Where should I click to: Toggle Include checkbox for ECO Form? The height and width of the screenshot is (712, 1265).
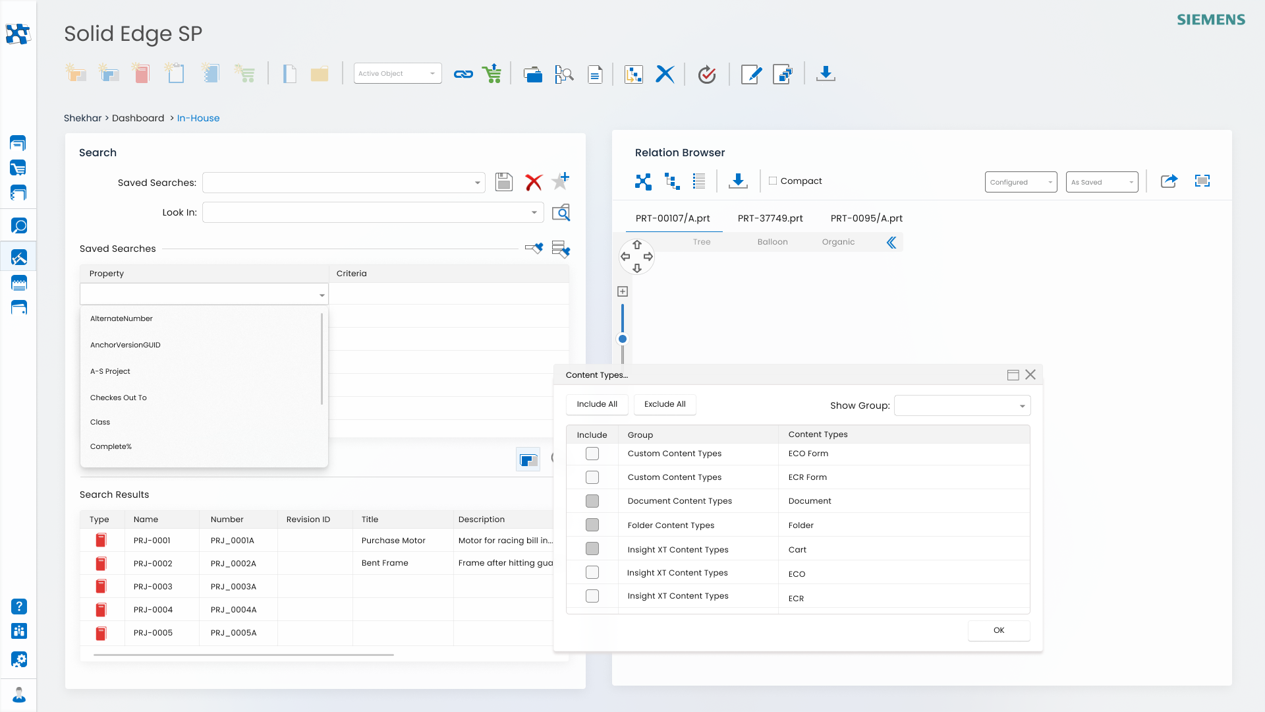pos(592,454)
